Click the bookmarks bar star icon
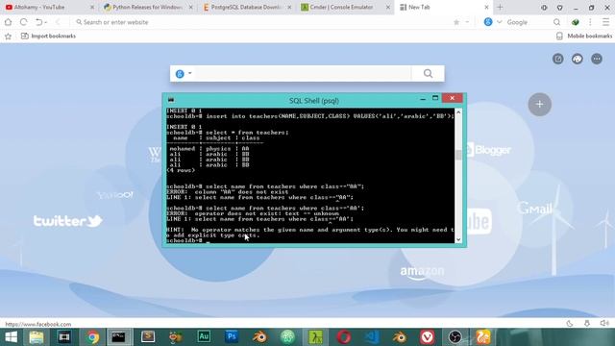The image size is (615, 346). click(x=8, y=37)
